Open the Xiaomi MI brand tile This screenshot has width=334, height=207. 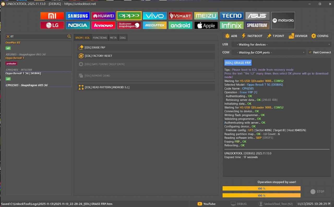point(52,16)
